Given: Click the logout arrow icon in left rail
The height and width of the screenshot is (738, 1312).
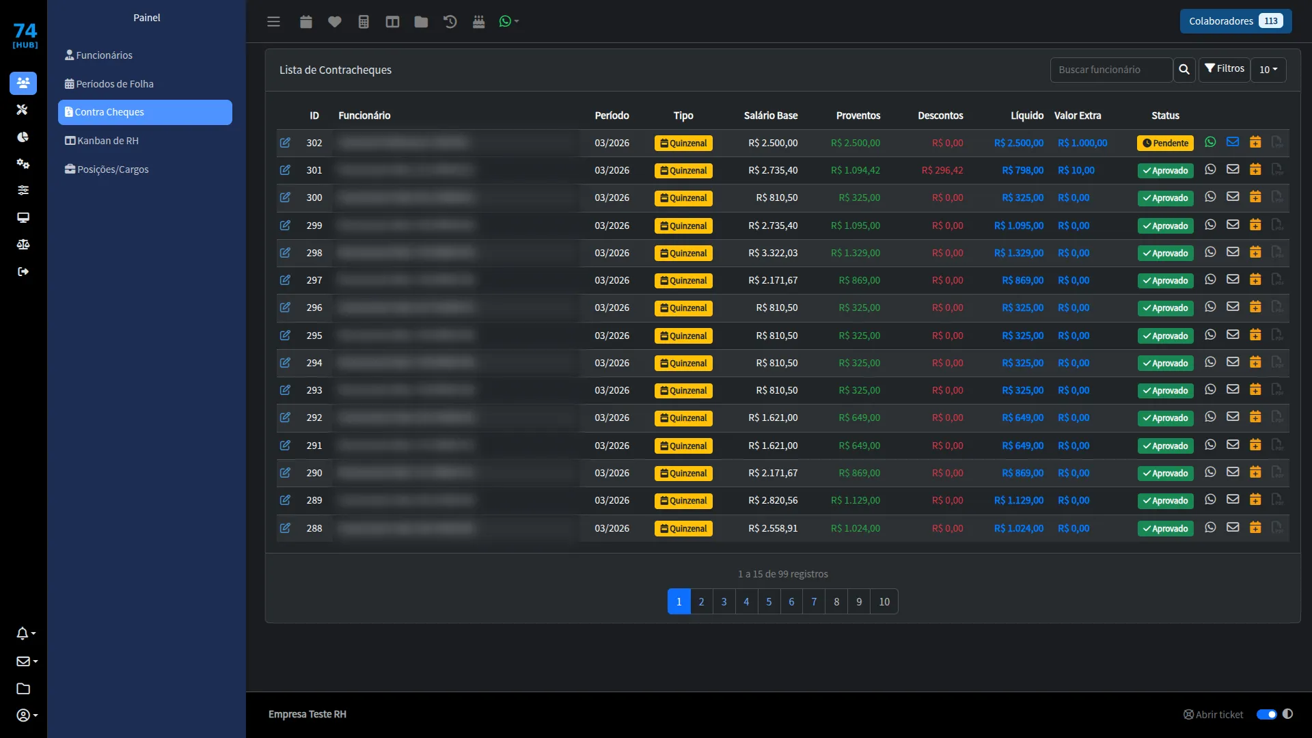Looking at the screenshot, I should pyautogui.click(x=23, y=271).
